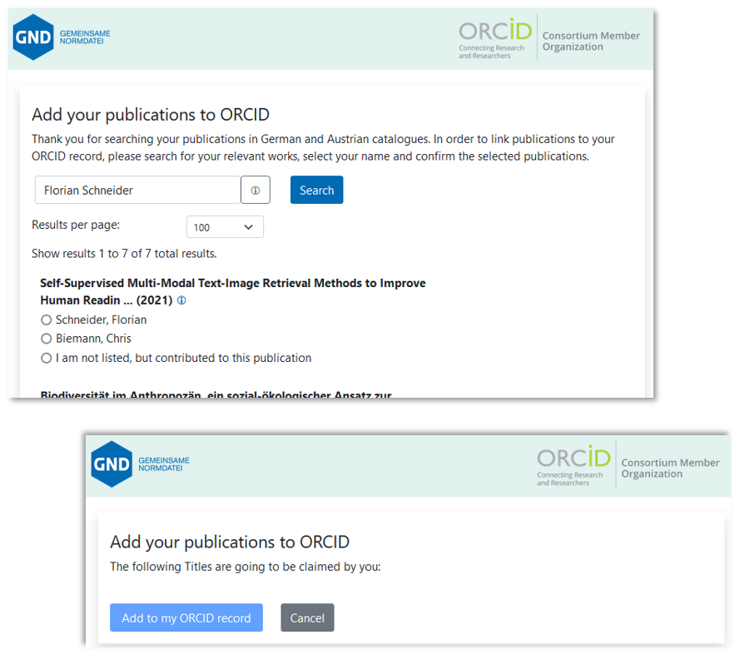Viewport: 740px width, 659px height.
Task: Click 'Add to my ORCID record' button
Action: point(186,617)
